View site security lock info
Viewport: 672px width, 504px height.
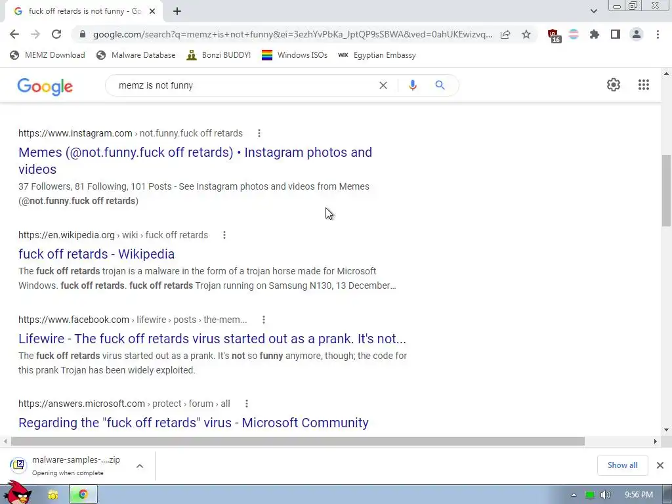[x=83, y=34]
